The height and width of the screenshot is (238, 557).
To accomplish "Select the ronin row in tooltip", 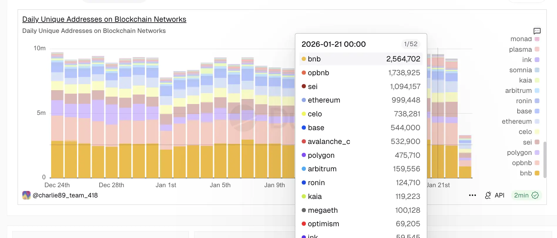I will tap(361, 182).
